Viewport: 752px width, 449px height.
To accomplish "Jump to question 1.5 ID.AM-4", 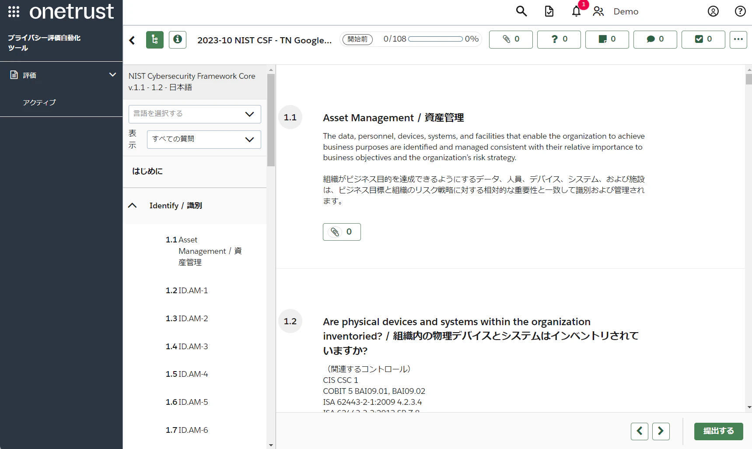I will [187, 374].
